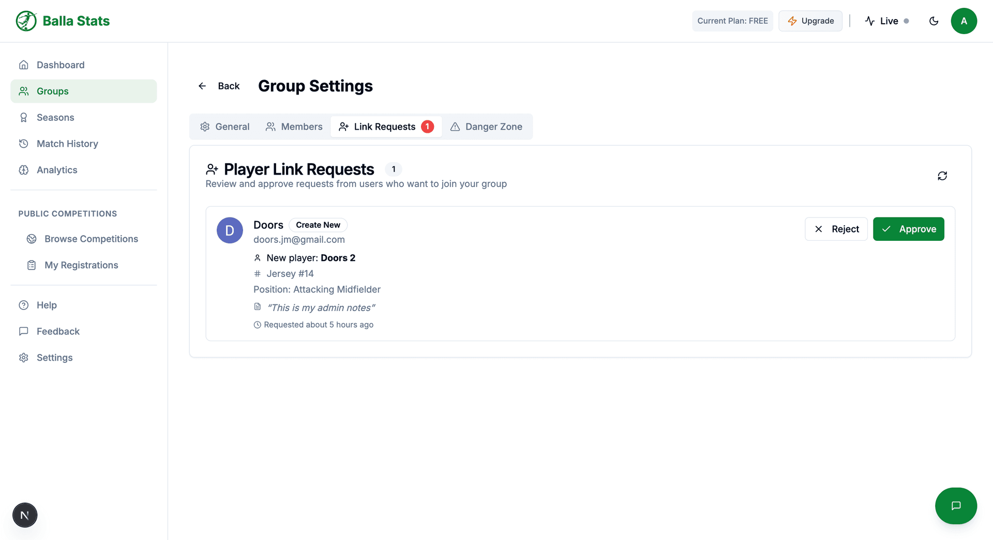The image size is (993, 540).
Task: Select the Help question mark icon
Action: point(24,305)
